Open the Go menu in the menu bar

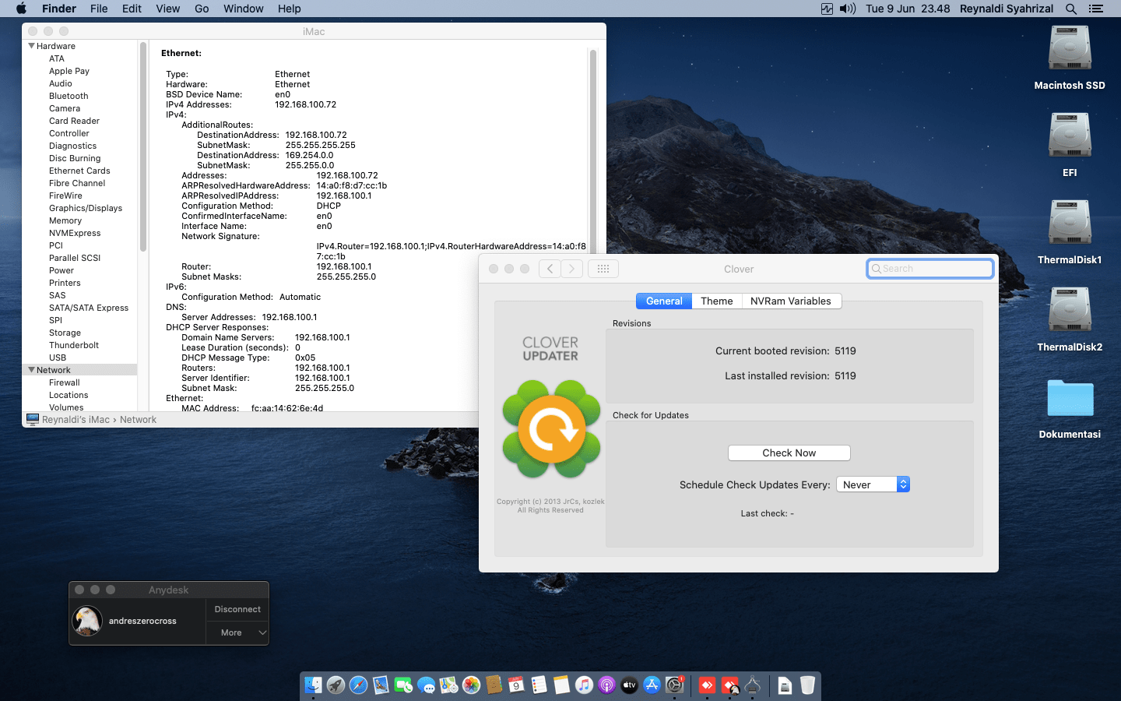coord(202,9)
